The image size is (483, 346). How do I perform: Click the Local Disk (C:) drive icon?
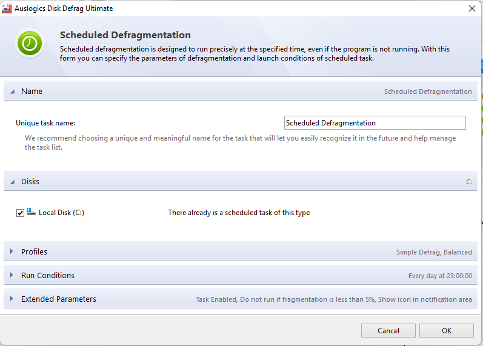click(32, 212)
